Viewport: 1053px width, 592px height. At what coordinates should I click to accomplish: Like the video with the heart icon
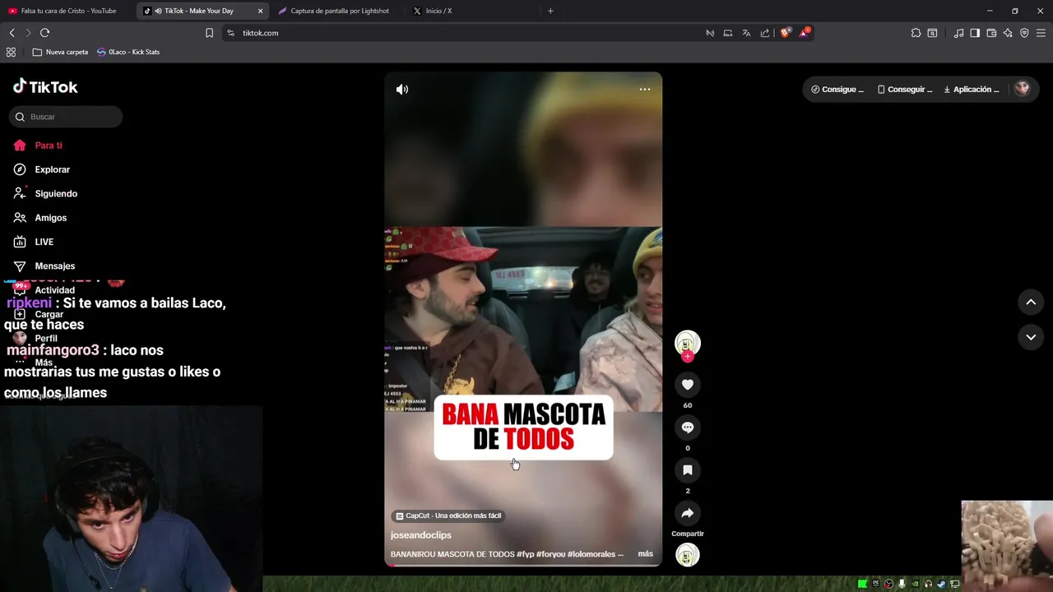(688, 384)
